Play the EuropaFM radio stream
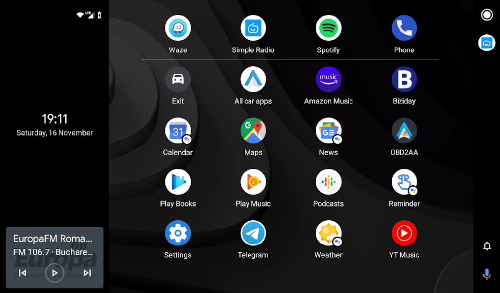This screenshot has width=500, height=293. coord(54,272)
